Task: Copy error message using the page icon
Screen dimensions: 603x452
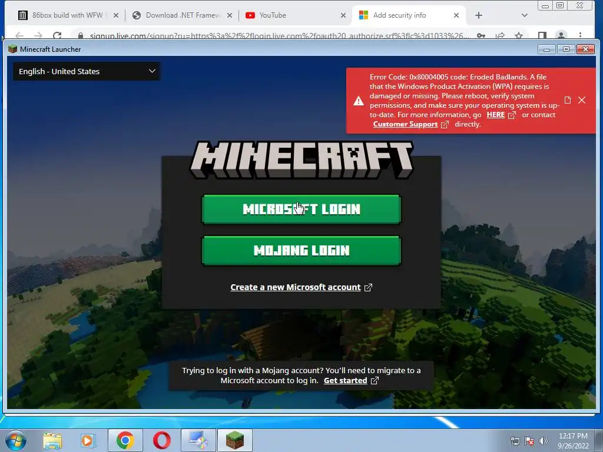Action: tap(567, 100)
